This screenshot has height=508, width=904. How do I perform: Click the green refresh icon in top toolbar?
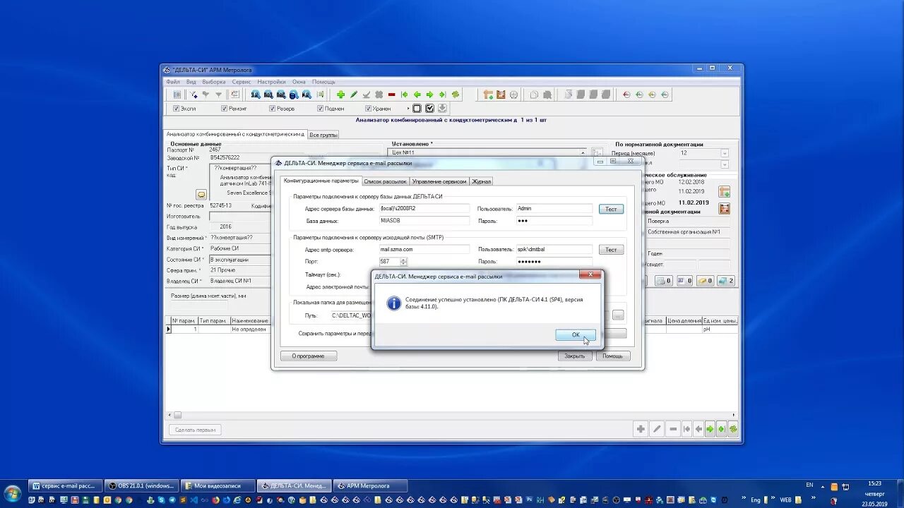(456, 95)
